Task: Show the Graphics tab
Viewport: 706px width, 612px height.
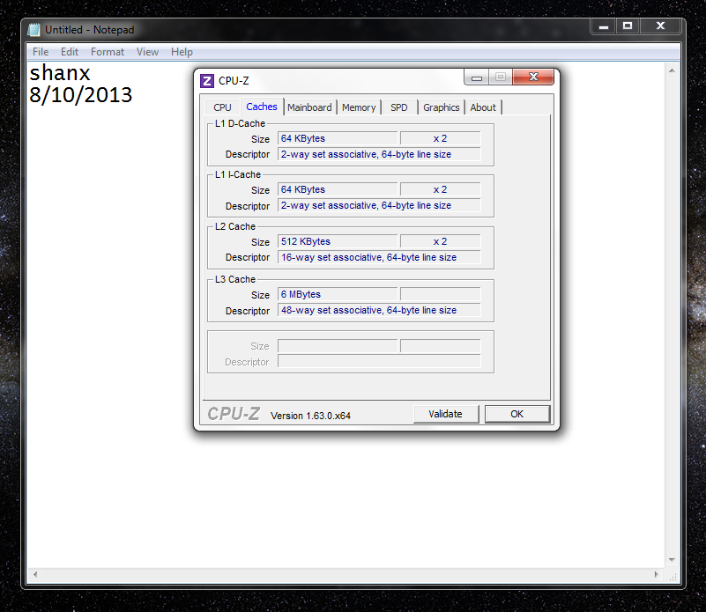Action: 441,107
